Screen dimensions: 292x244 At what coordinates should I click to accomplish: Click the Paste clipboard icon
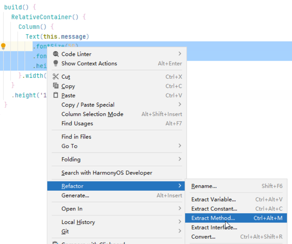pos(56,95)
